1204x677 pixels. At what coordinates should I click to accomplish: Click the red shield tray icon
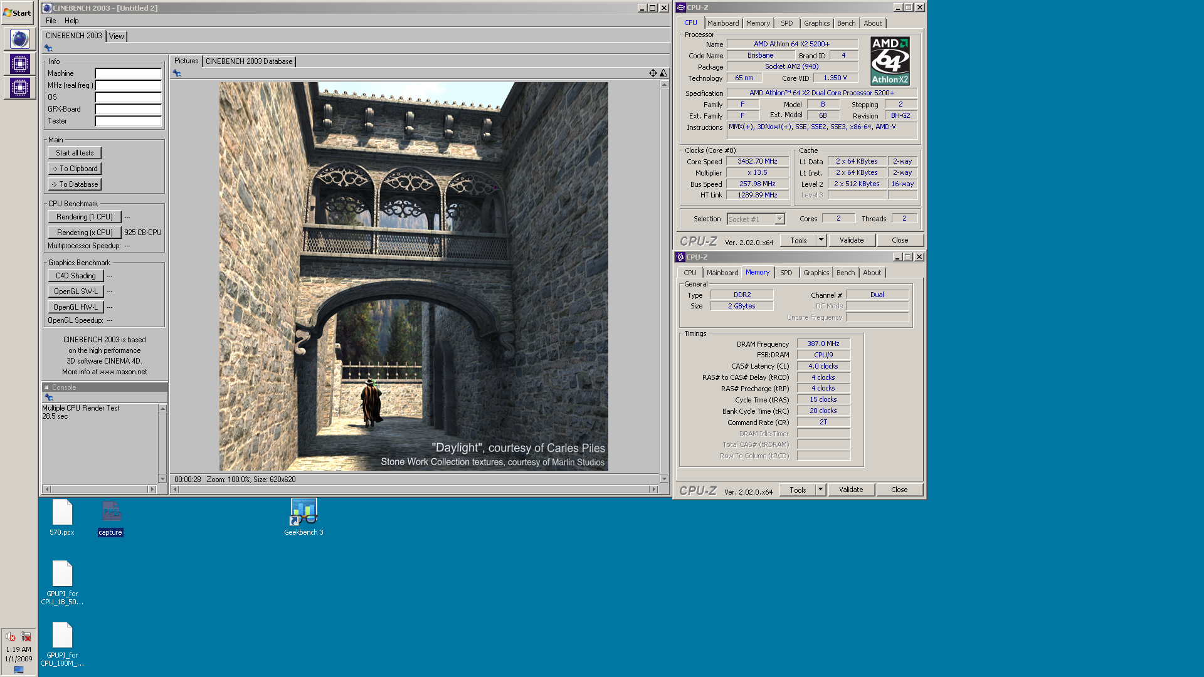click(x=11, y=637)
